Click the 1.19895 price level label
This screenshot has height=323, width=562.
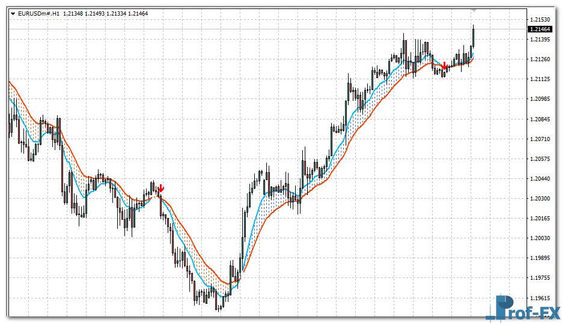(x=540, y=258)
